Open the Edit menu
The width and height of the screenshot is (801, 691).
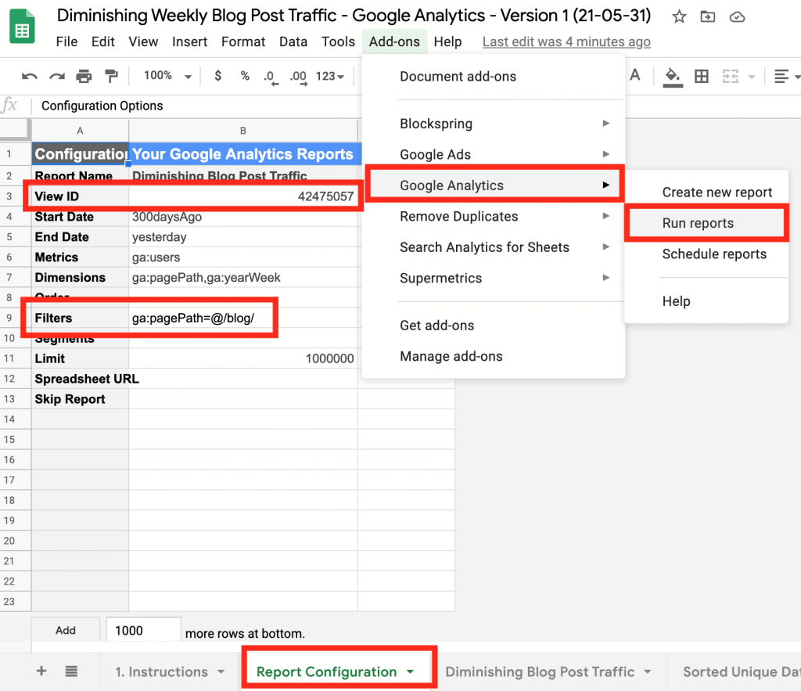[103, 42]
